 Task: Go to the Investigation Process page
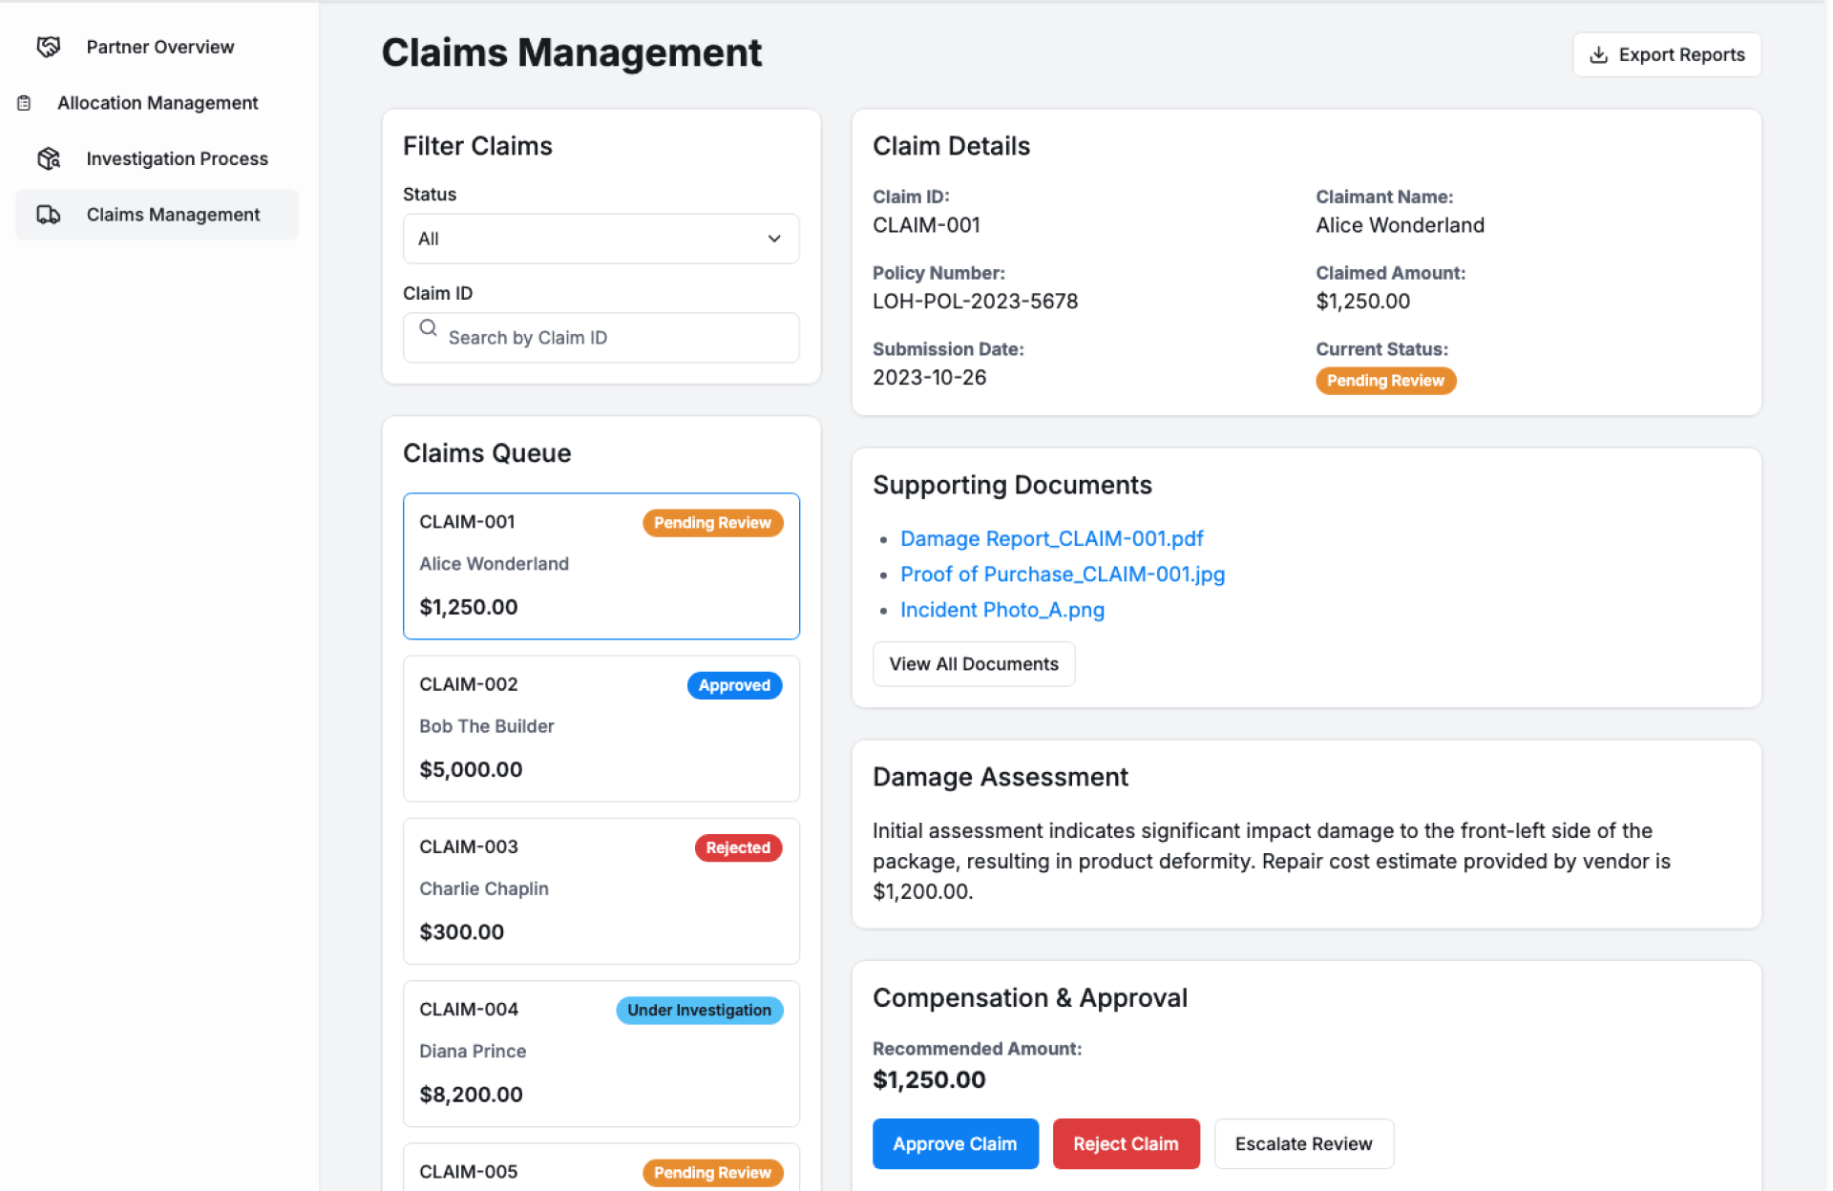pos(177,158)
